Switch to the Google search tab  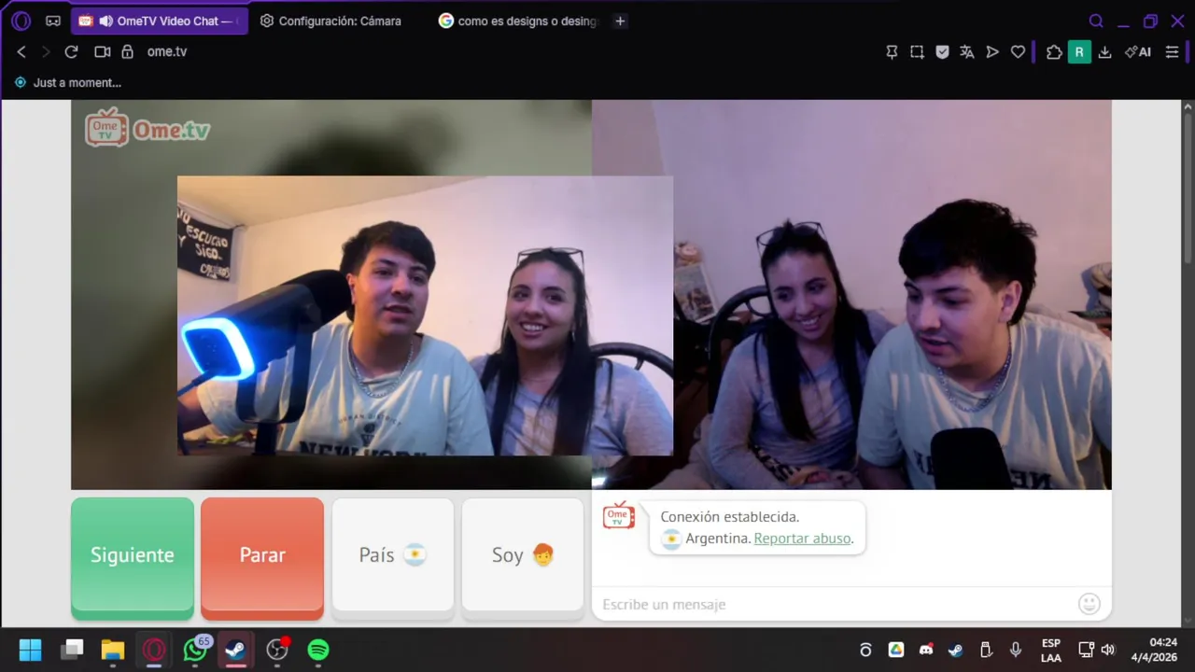[518, 21]
